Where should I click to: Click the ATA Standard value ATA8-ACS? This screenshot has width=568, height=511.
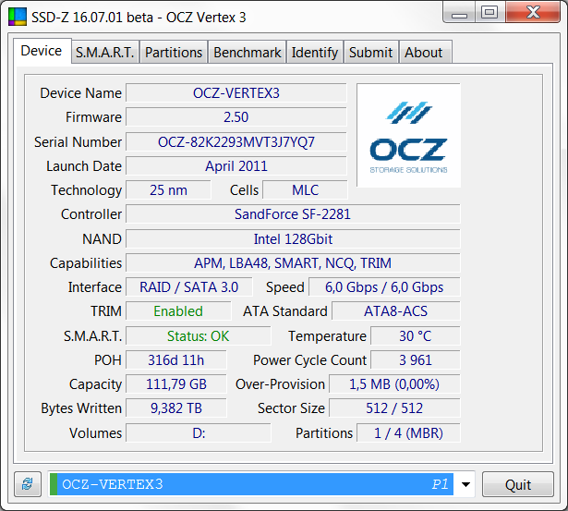396,311
